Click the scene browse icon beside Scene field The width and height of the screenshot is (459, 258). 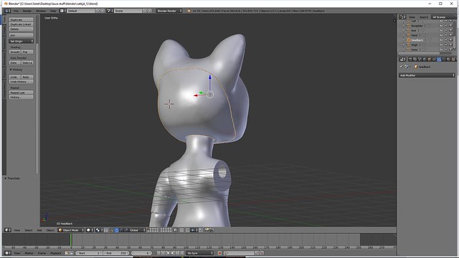tap(110, 11)
